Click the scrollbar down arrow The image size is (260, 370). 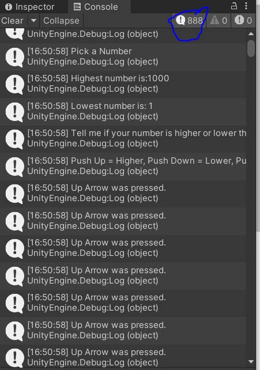click(x=251, y=361)
